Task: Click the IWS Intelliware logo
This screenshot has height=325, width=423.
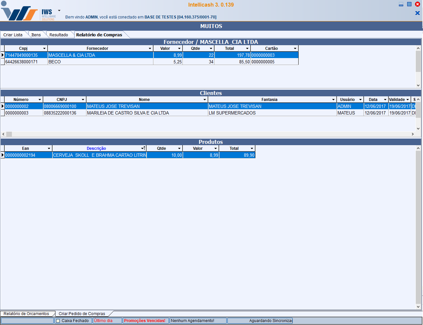Action: (x=28, y=12)
